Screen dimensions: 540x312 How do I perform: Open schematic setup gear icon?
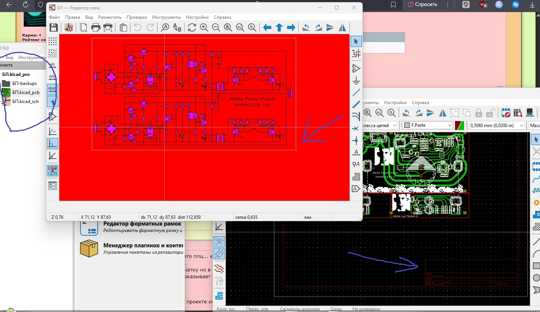click(69, 27)
